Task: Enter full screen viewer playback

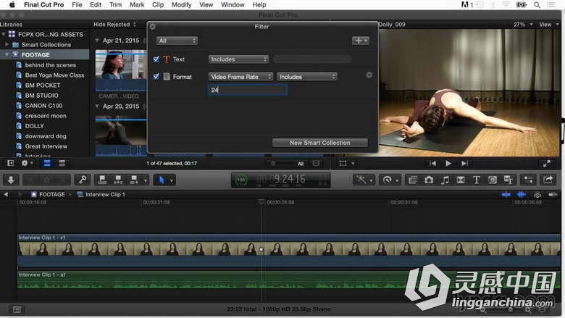Action: pyautogui.click(x=547, y=164)
